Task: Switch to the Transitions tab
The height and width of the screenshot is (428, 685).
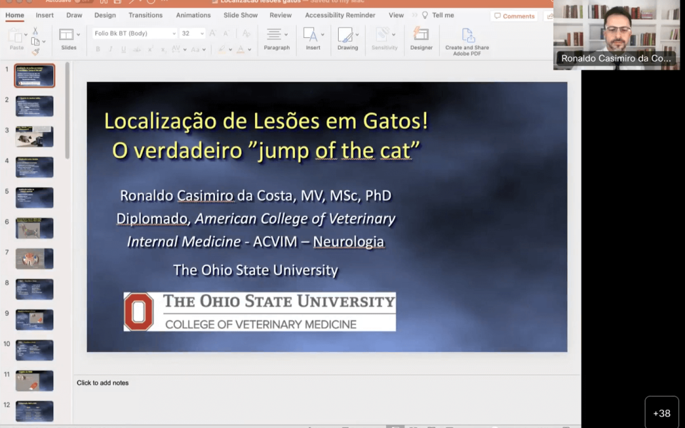Action: pos(145,15)
